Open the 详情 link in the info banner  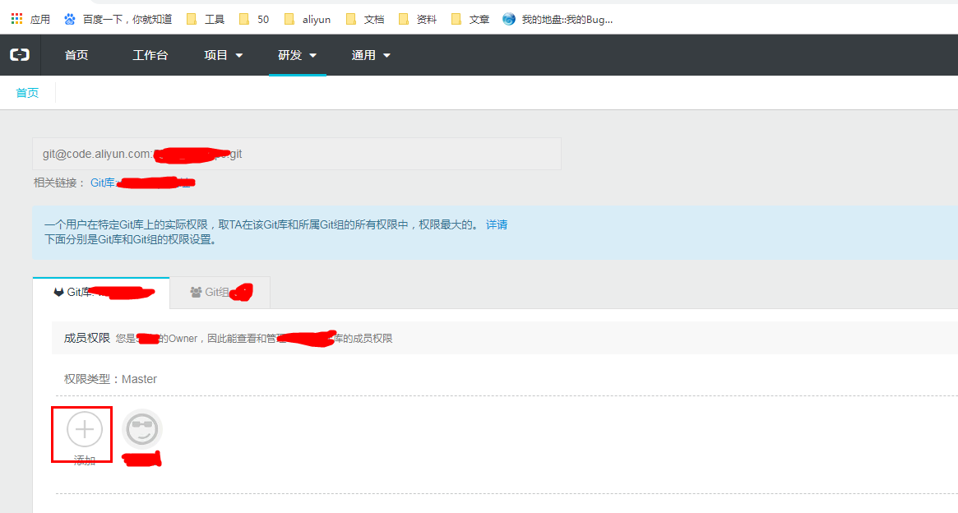[496, 224]
